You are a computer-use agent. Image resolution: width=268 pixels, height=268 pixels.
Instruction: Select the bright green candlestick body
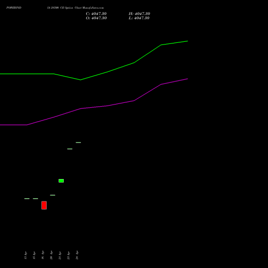click(61, 181)
